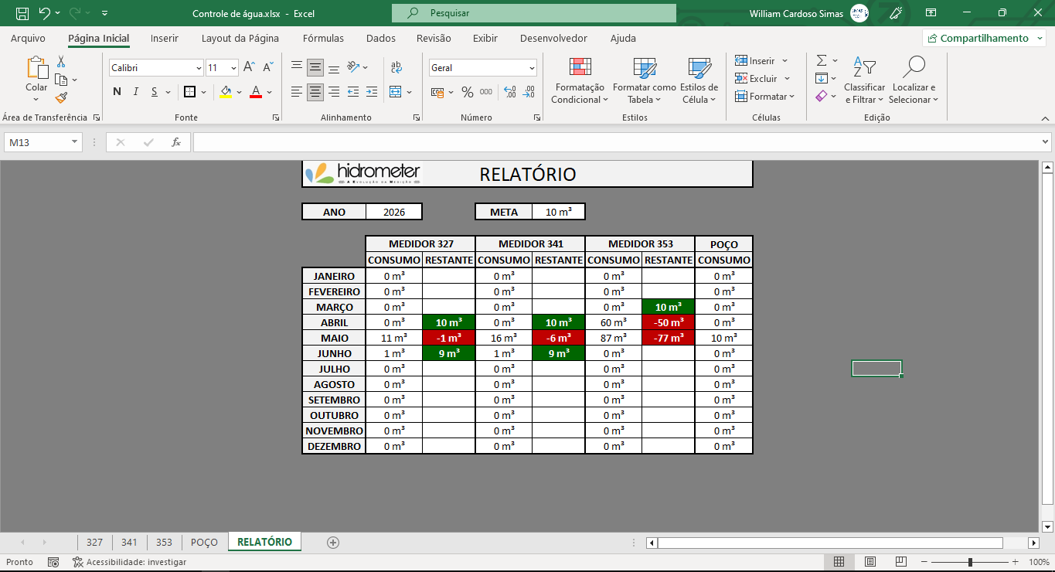Align text right horizontally
This screenshot has width=1055, height=572.
pyautogui.click(x=334, y=92)
